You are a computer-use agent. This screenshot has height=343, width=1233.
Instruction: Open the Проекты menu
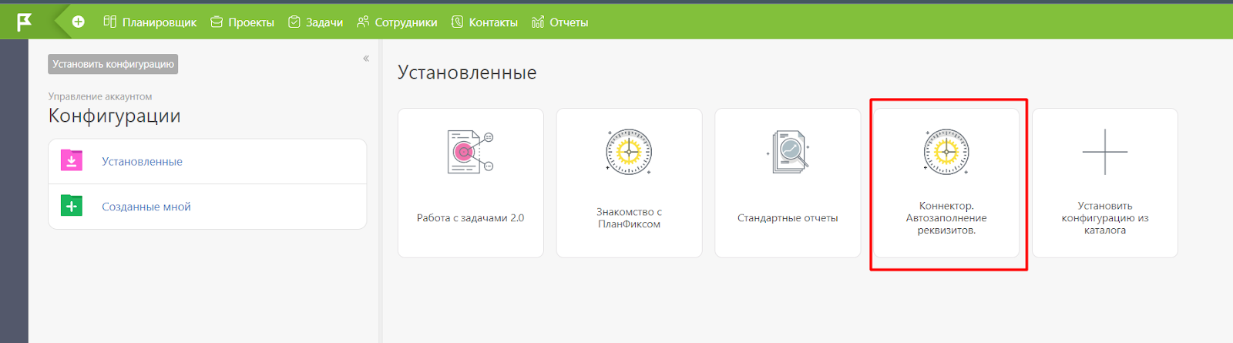[x=251, y=22]
